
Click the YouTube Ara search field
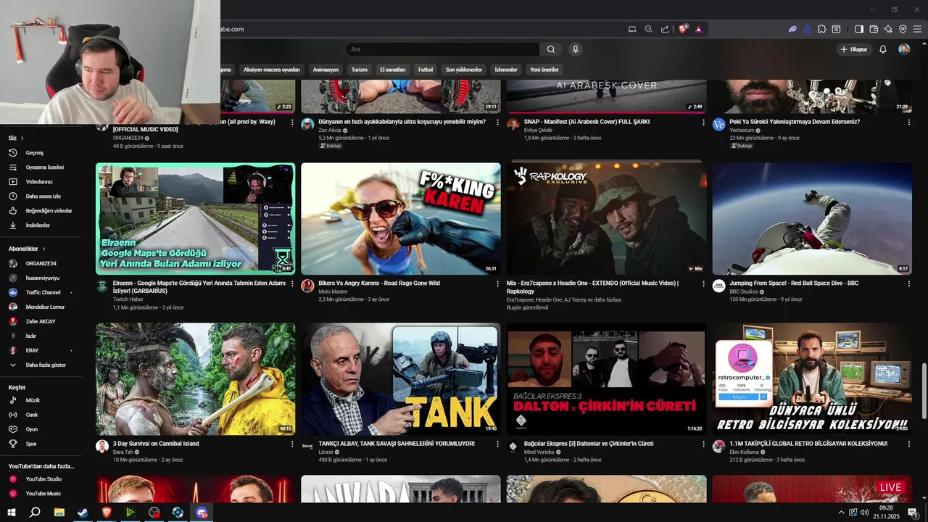click(442, 49)
